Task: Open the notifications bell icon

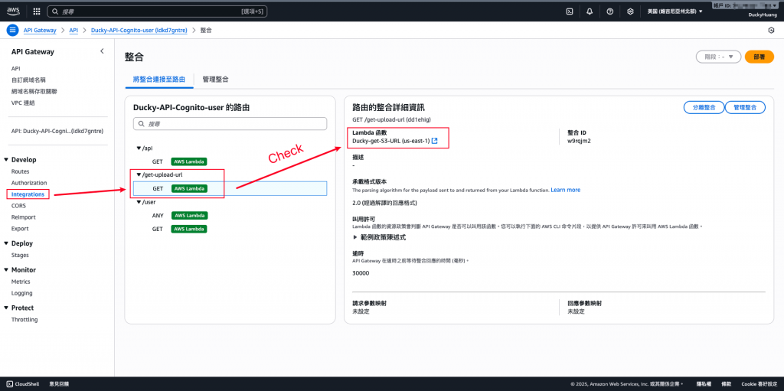Action: pos(590,11)
